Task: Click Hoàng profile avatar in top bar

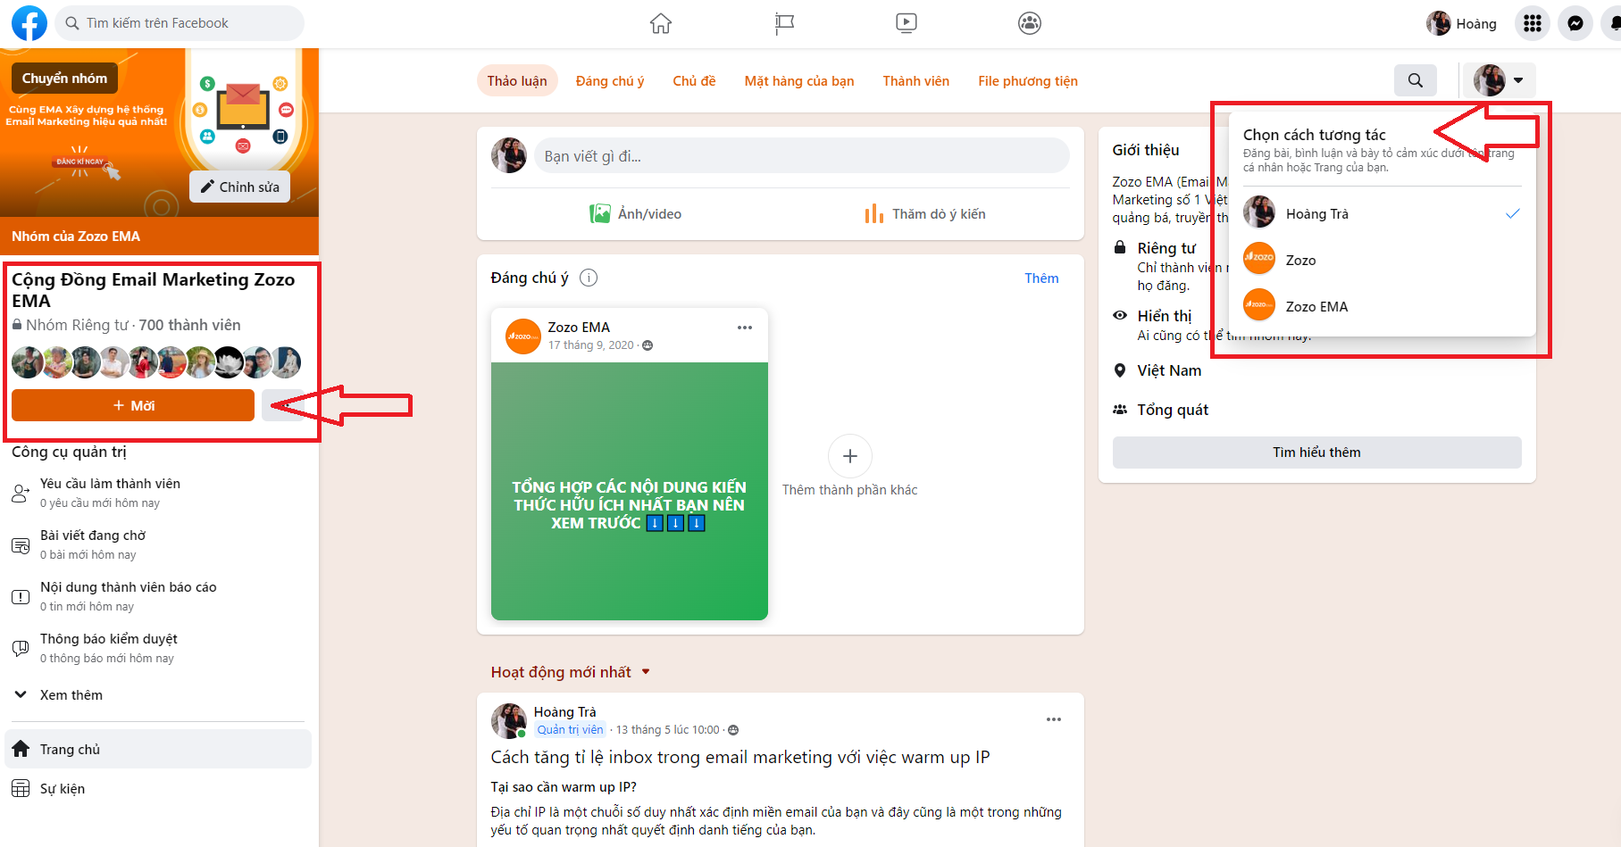Action: 1438,23
